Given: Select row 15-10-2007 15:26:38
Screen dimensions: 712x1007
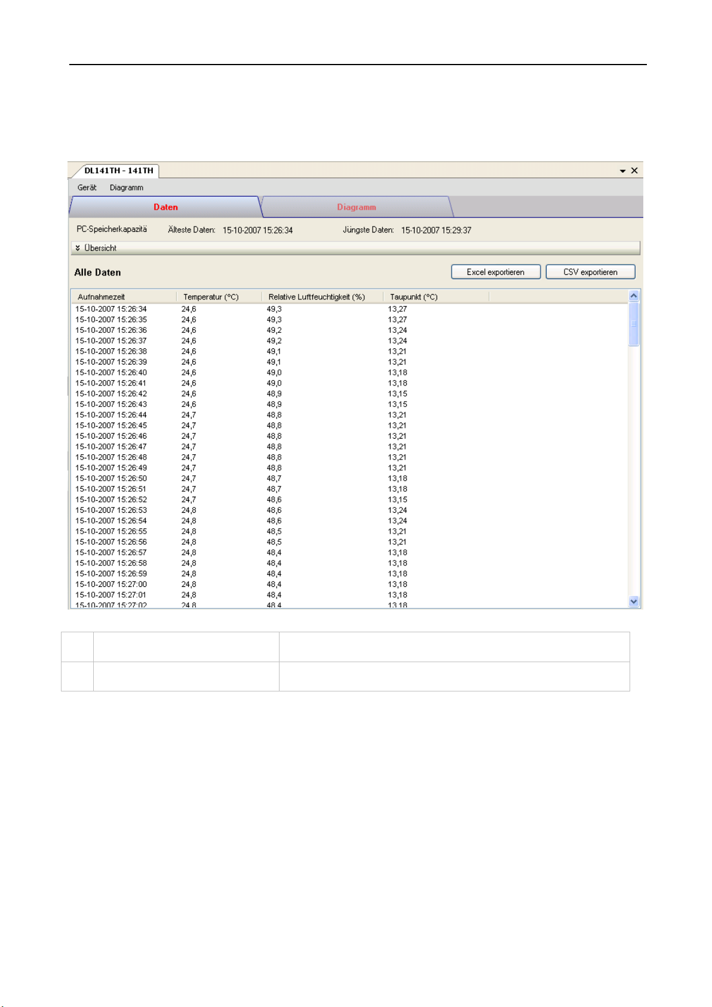Looking at the screenshot, I should pyautogui.click(x=349, y=352).
